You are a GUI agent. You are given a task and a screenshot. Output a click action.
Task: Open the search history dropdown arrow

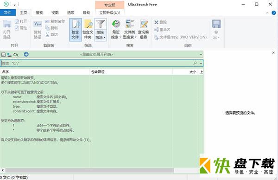[201, 63]
